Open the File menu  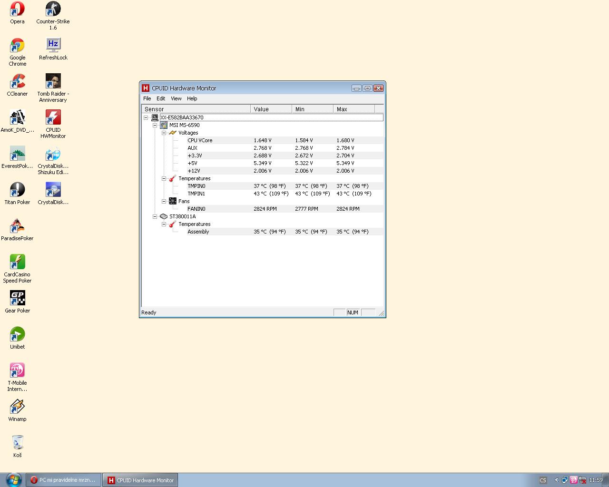pyautogui.click(x=147, y=98)
